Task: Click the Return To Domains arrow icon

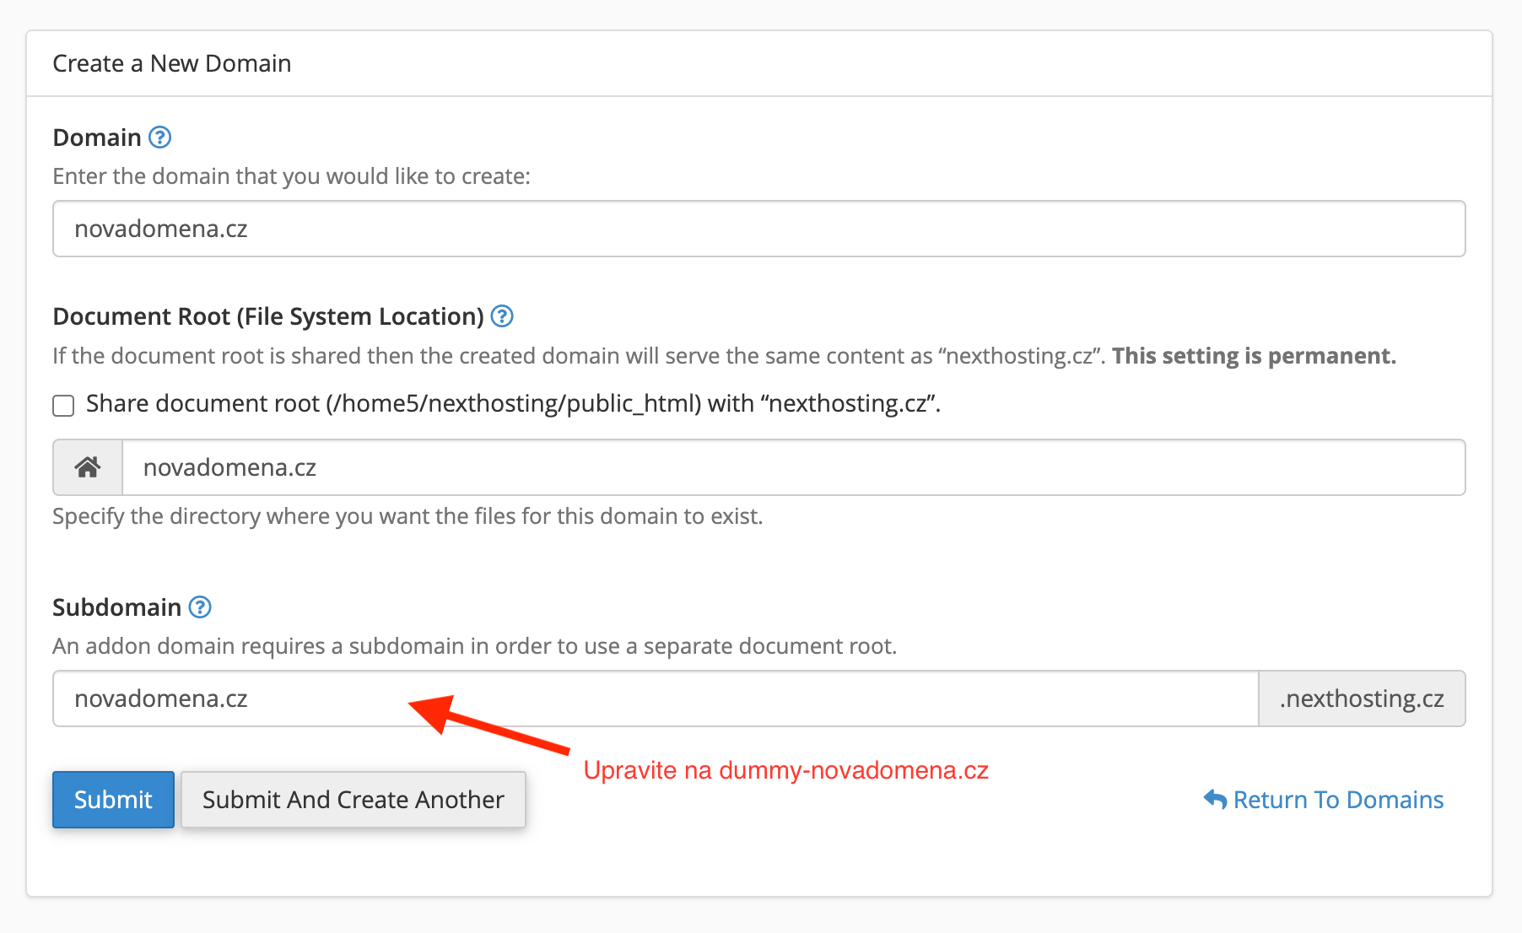Action: coord(1215,799)
